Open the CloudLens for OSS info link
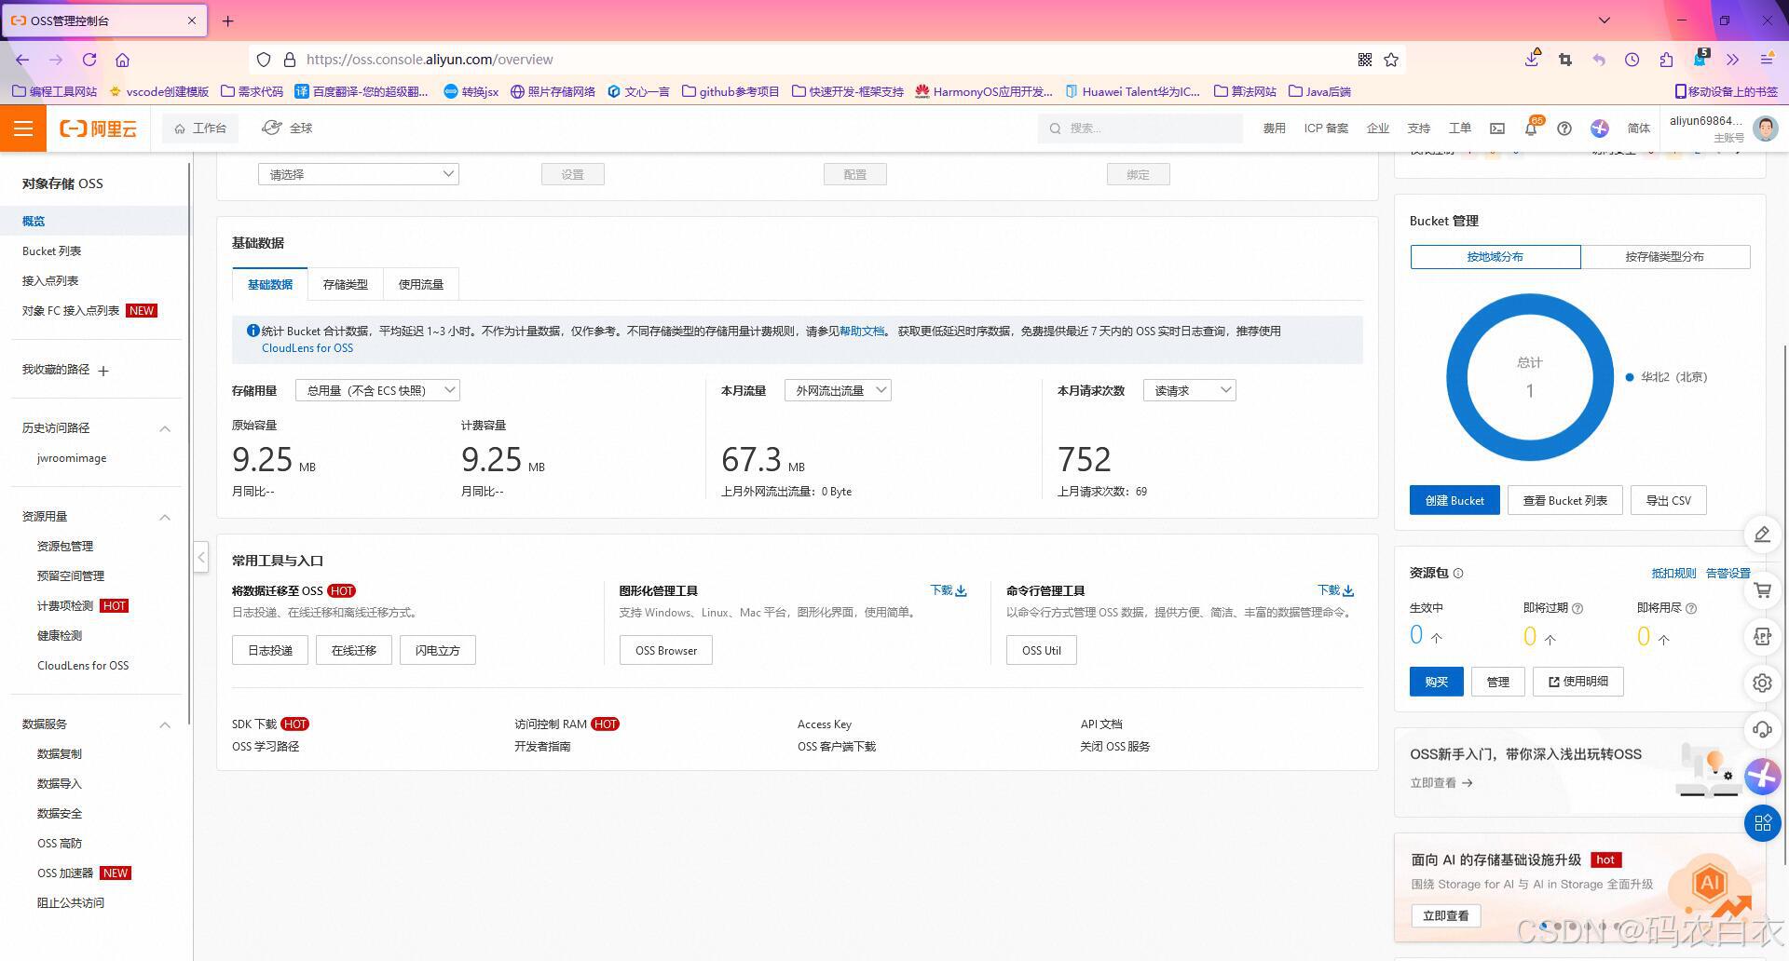The width and height of the screenshot is (1789, 961). point(307,348)
